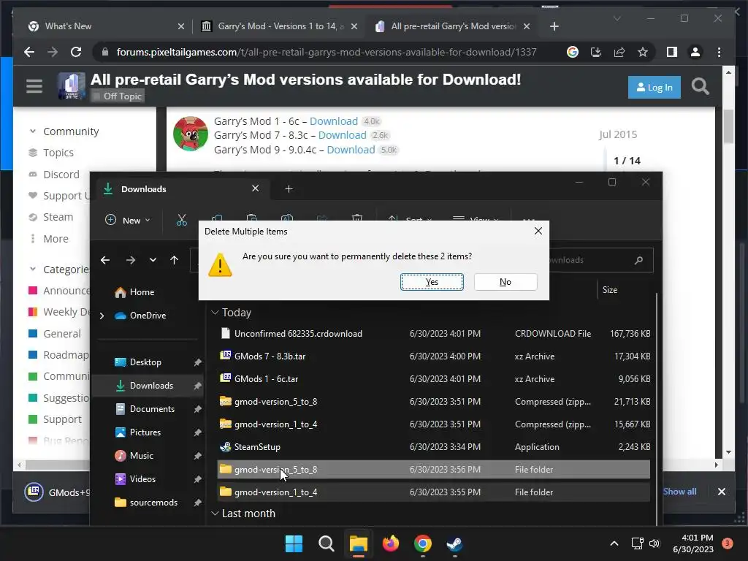
Task: Download Garry's Mod 1 - 6c link
Action: pyautogui.click(x=333, y=121)
